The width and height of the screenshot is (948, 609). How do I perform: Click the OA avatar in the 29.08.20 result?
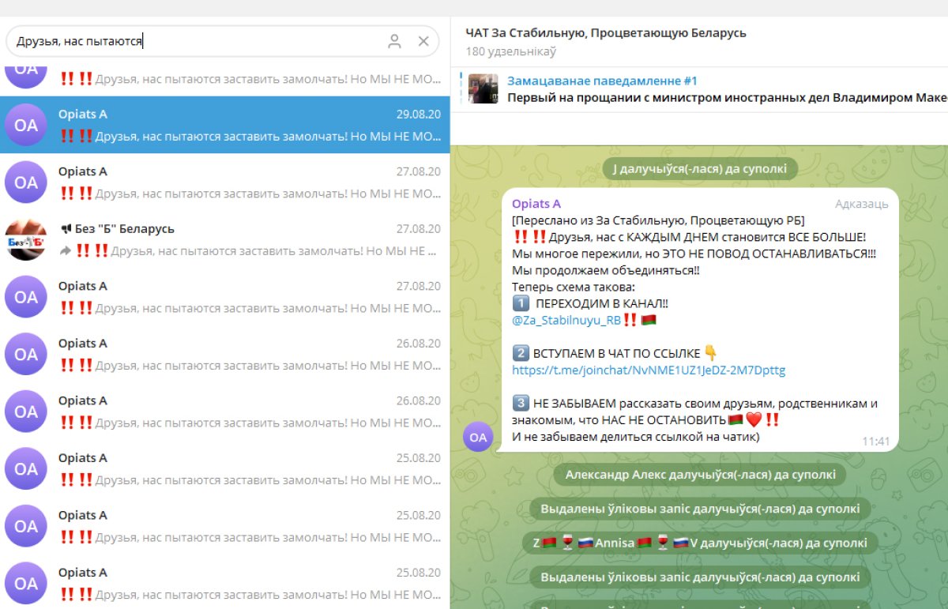26,125
